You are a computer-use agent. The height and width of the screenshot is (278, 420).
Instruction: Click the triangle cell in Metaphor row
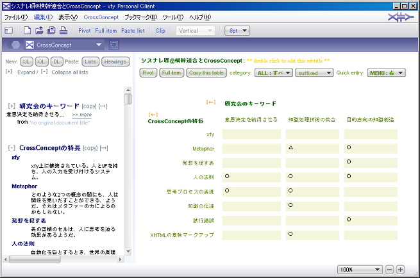coord(312,149)
